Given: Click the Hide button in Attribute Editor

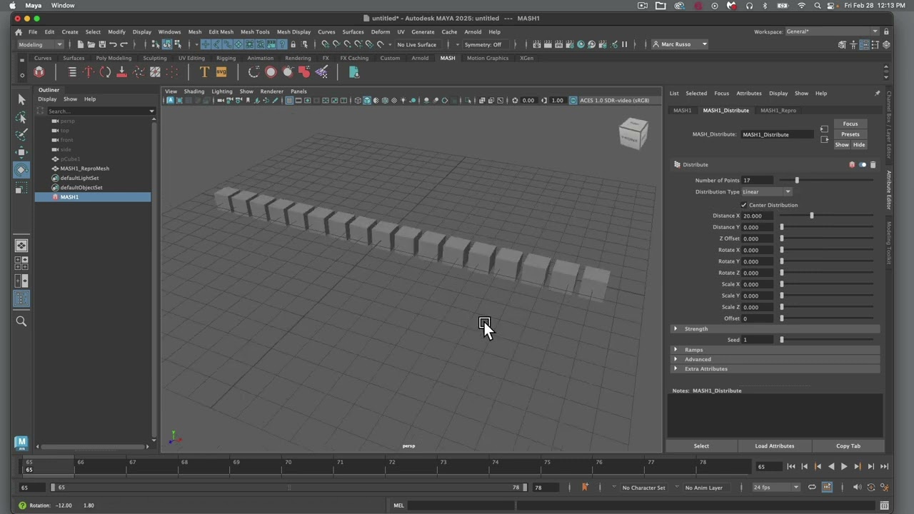Looking at the screenshot, I should point(859,145).
